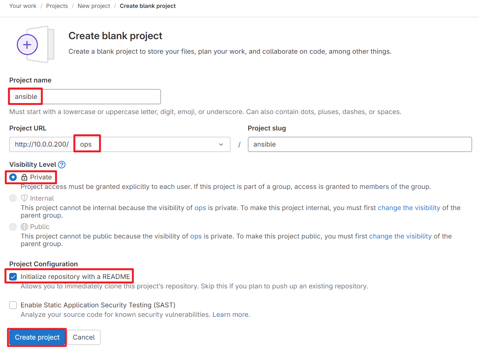The image size is (479, 356).
Task: Click the namespace dropdown chevron arrow
Action: [221, 144]
